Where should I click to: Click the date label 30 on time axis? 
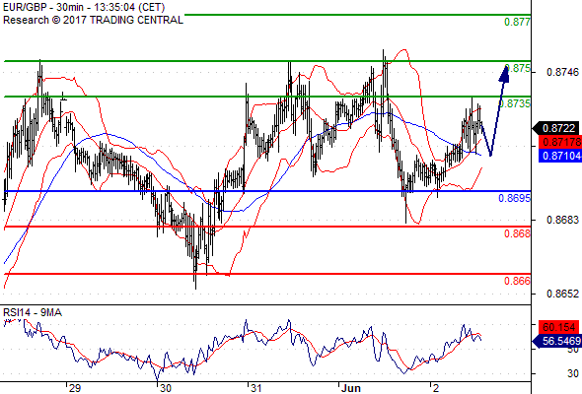[165, 388]
